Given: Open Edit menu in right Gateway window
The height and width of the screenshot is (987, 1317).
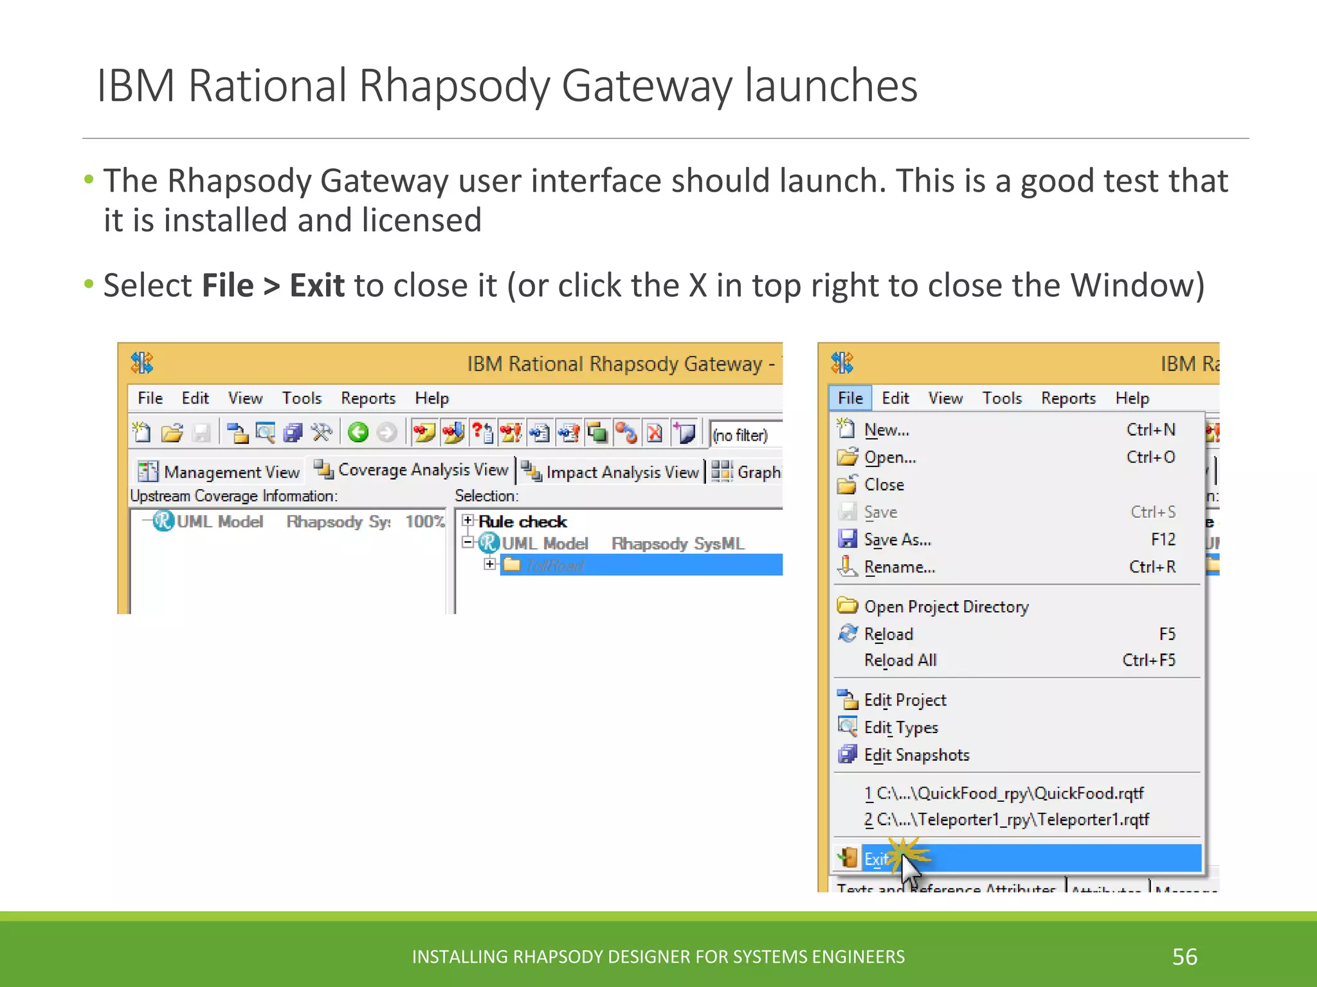Looking at the screenshot, I should (895, 398).
